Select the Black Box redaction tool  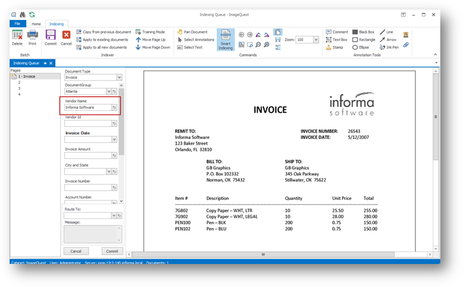pyautogui.click(x=363, y=32)
